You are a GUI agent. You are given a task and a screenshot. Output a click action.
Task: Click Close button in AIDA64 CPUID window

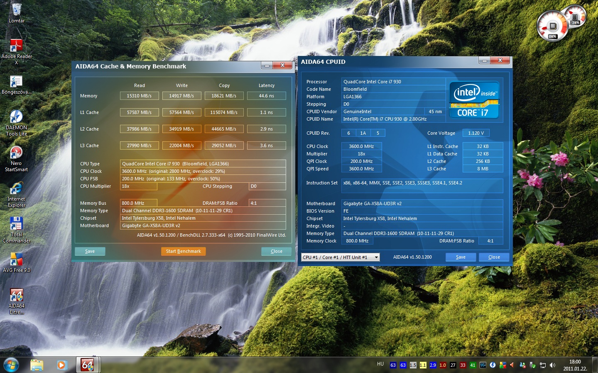(x=494, y=257)
